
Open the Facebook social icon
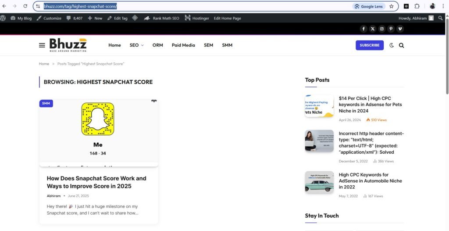(363, 29)
